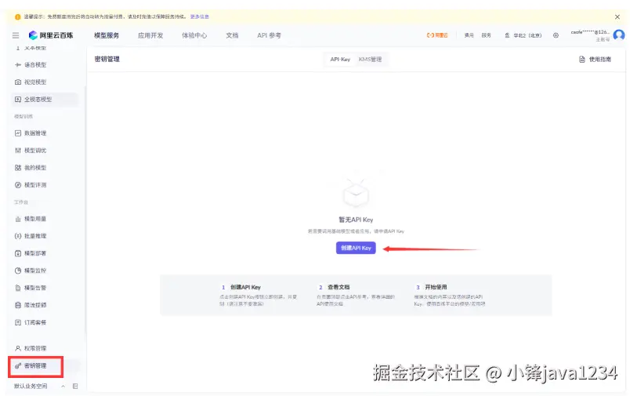630x396 pixels.
Task: Click the blue user avatar
Action: [x=619, y=35]
